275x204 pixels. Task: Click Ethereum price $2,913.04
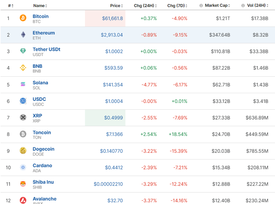[112, 35]
